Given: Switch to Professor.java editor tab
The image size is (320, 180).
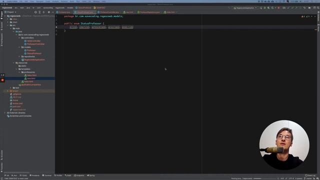Looking at the screenshot, I should point(63,12).
